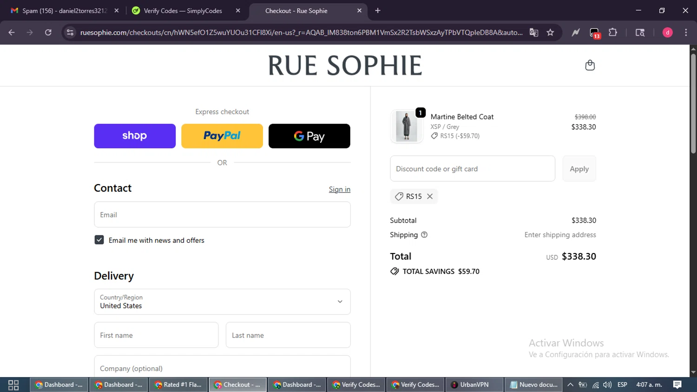697x392 pixels.
Task: Close the Verify Codes tab
Action: click(x=238, y=11)
